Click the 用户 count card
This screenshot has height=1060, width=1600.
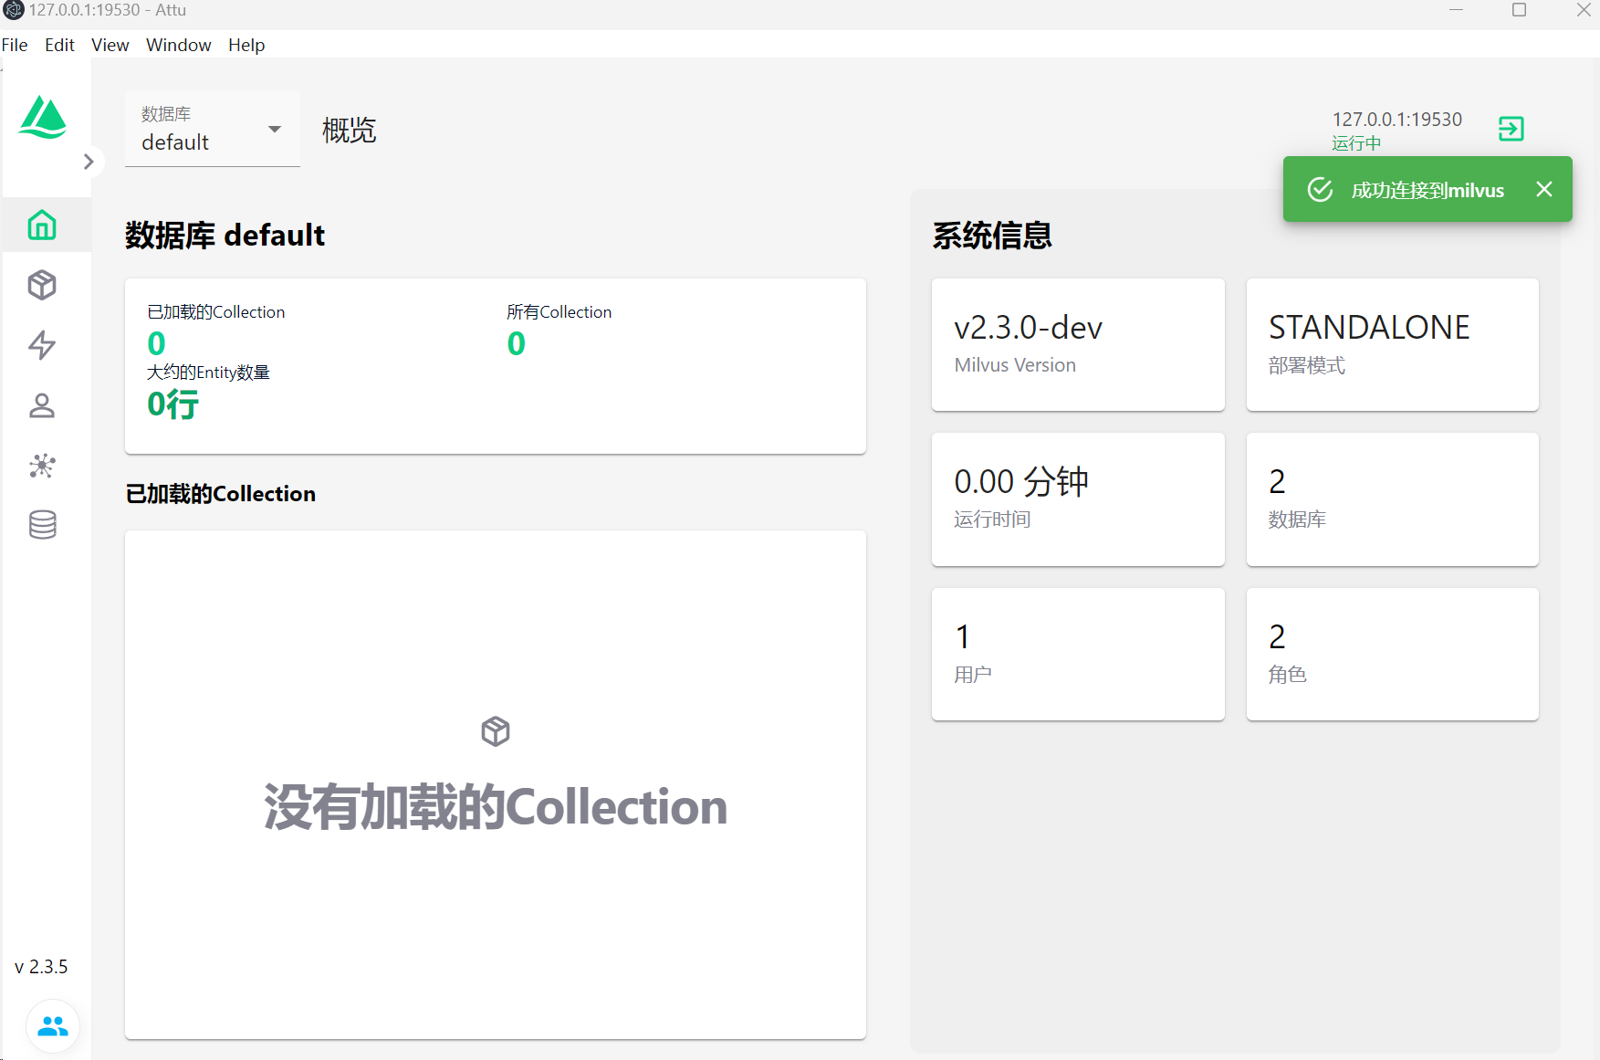(1077, 654)
